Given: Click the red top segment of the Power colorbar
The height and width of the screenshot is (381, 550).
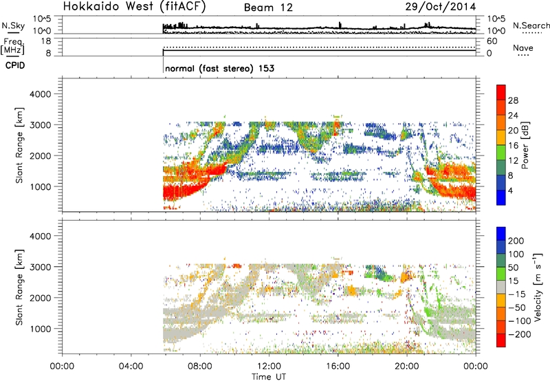Looking at the screenshot, I should pos(501,92).
